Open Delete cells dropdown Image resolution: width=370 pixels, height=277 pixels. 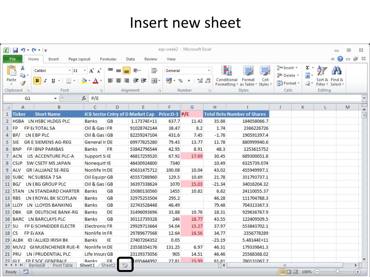(x=288, y=75)
